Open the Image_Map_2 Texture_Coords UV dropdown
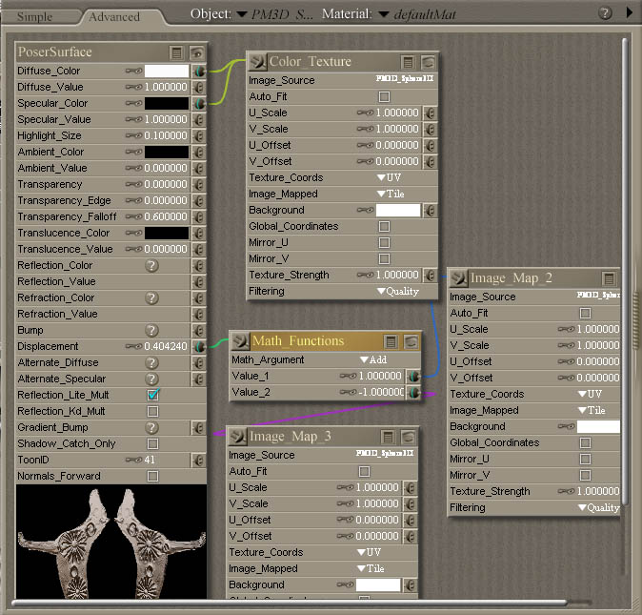The height and width of the screenshot is (615, 642). (x=590, y=394)
